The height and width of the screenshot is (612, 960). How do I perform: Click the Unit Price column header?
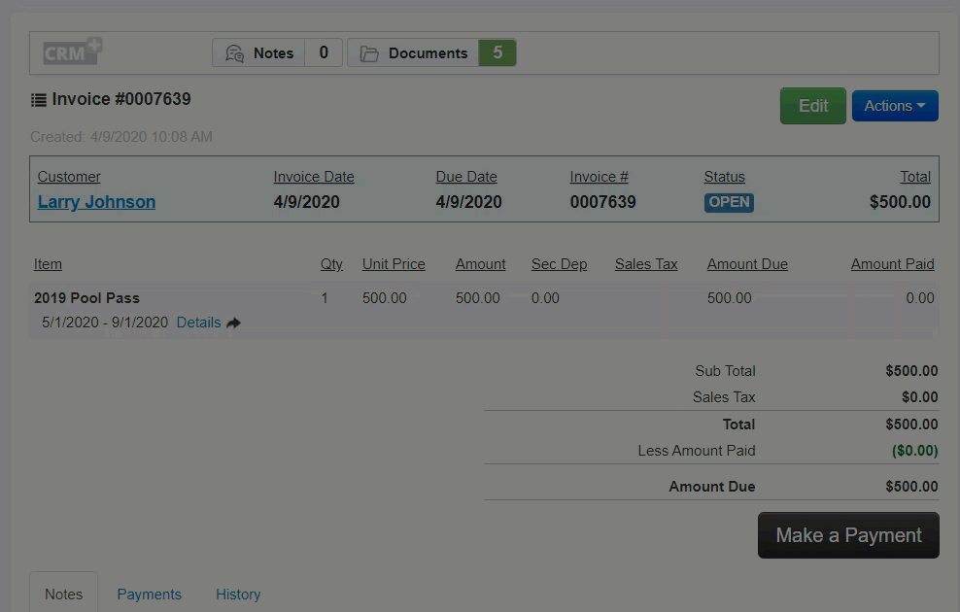[x=394, y=264]
